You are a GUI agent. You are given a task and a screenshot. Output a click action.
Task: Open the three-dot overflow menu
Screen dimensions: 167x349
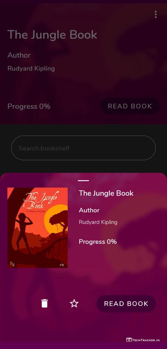click(156, 14)
